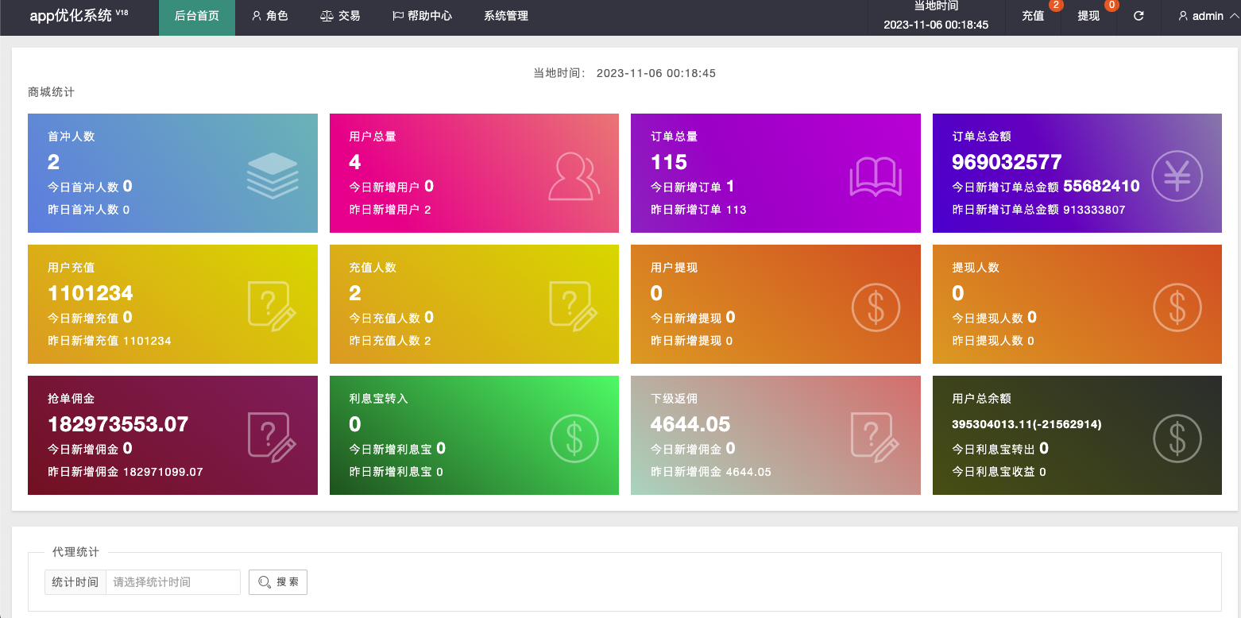Go to the 后台首页 tab
The height and width of the screenshot is (618, 1241).
click(197, 16)
